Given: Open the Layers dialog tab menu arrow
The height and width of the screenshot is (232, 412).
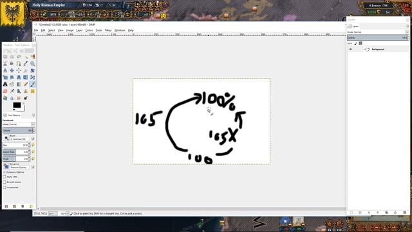Looking at the screenshot, I should pyautogui.click(x=407, y=26).
